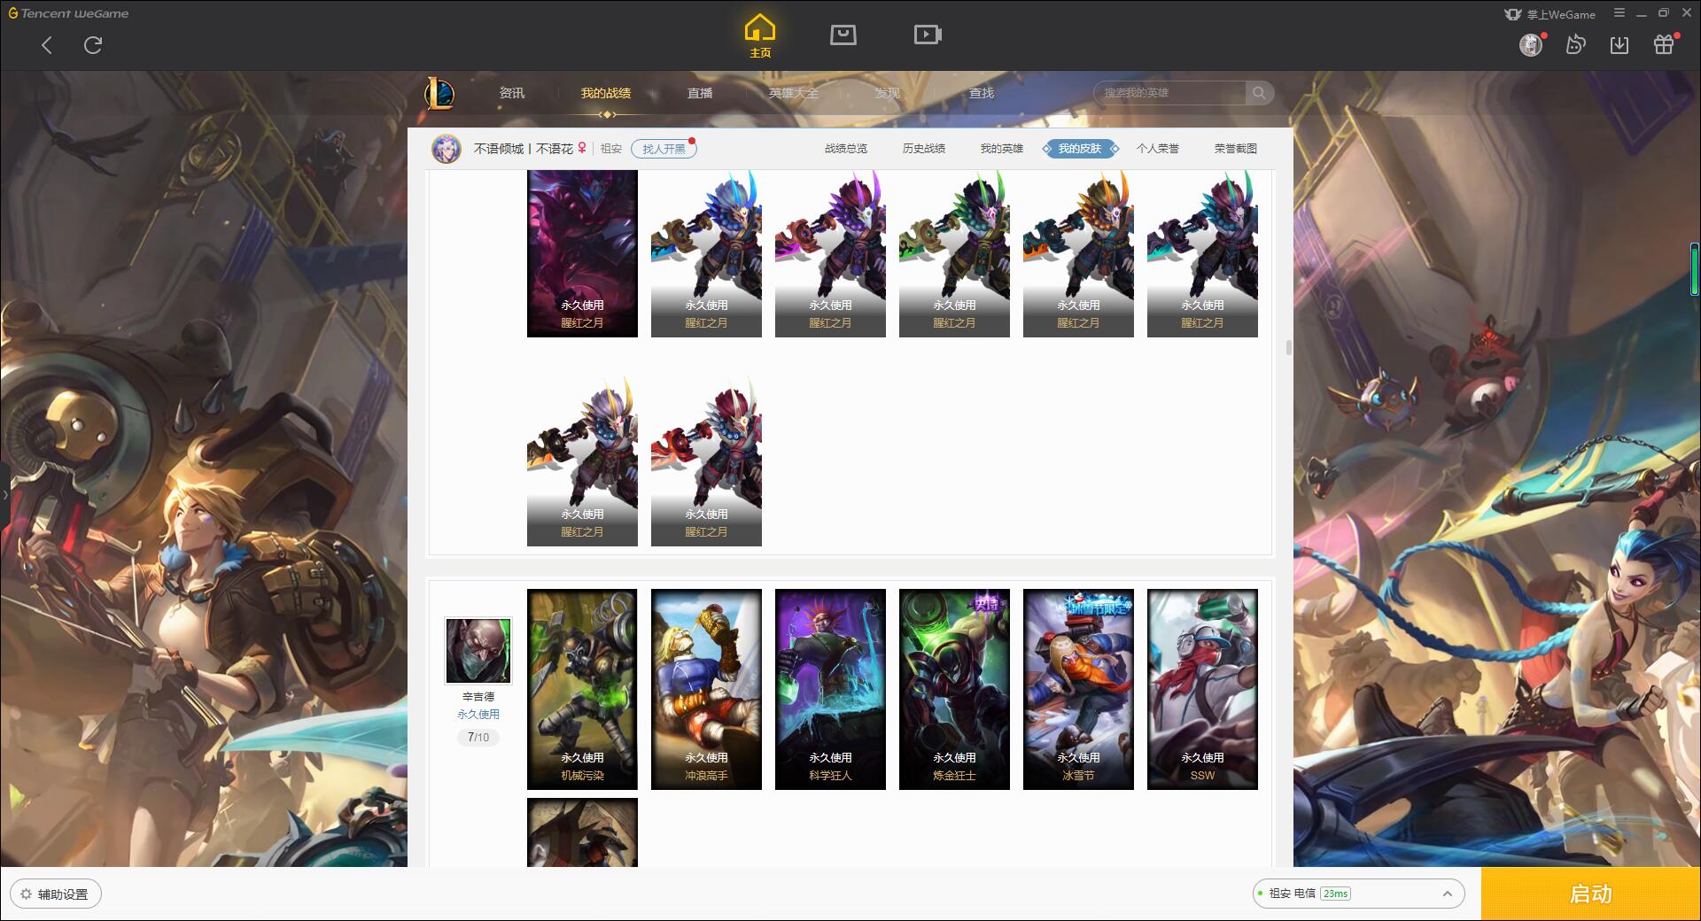1701x921 pixels.
Task: Open 个人荣誉 section
Action: [1158, 149]
